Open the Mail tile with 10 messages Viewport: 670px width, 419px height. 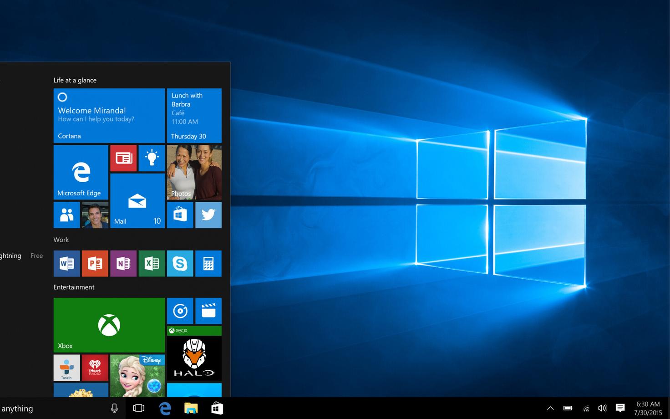[x=137, y=201]
